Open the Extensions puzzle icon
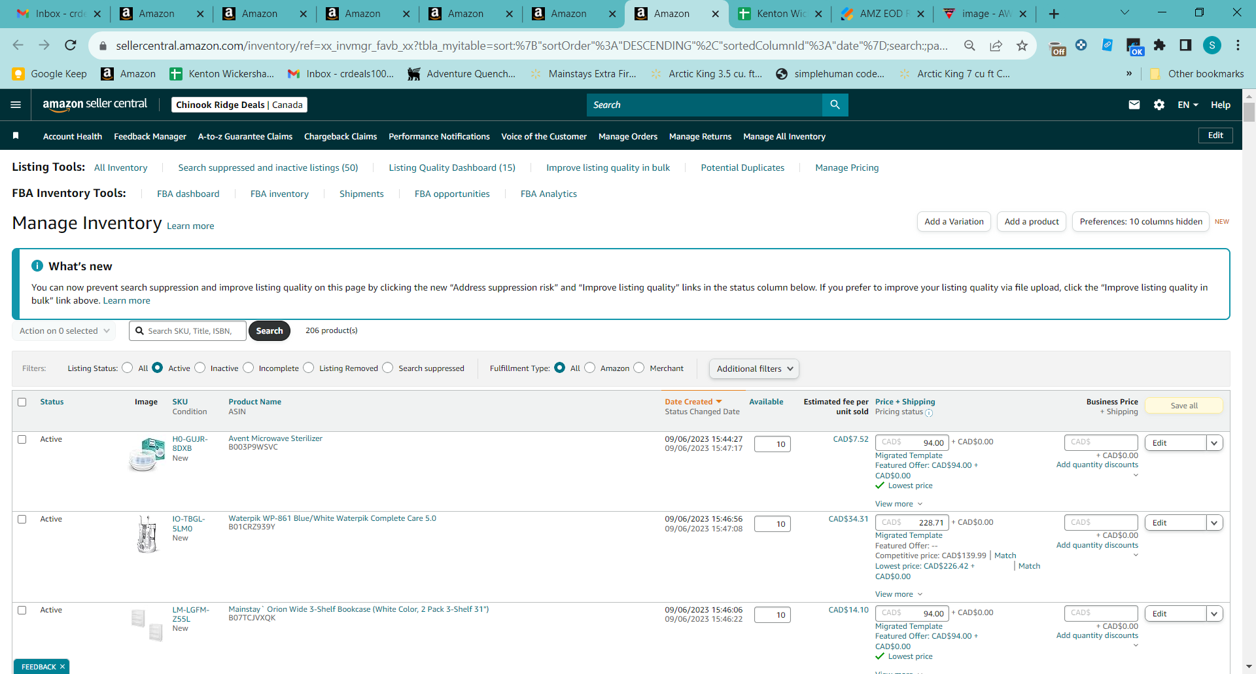Screen dimensions: 1256x674 pos(1159,45)
